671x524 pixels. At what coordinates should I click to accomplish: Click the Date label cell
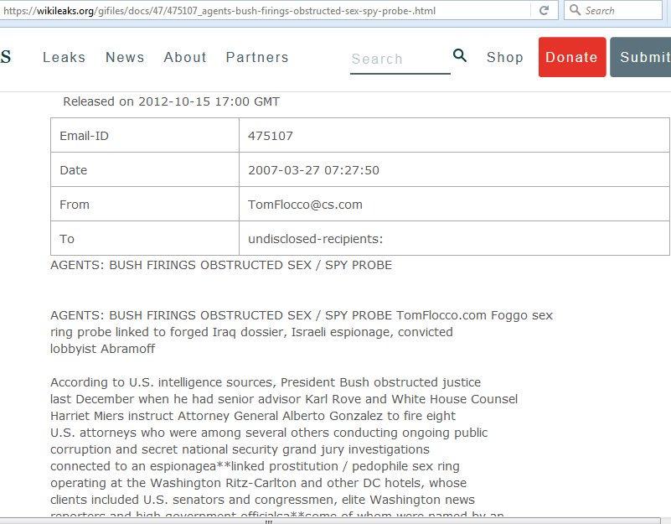click(145, 169)
